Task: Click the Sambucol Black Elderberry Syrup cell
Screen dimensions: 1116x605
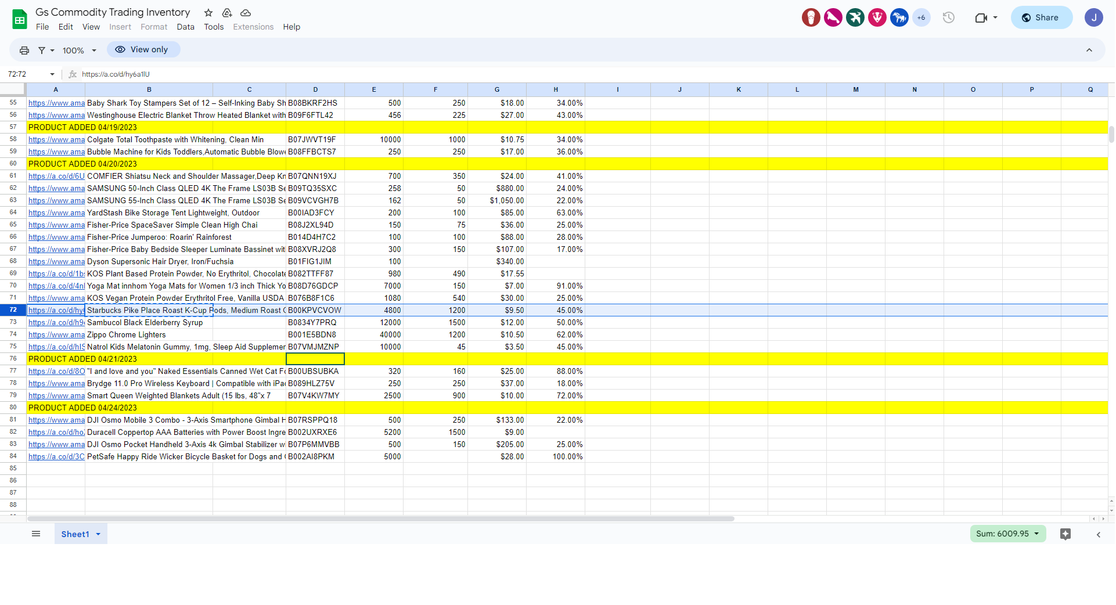Action: point(149,323)
